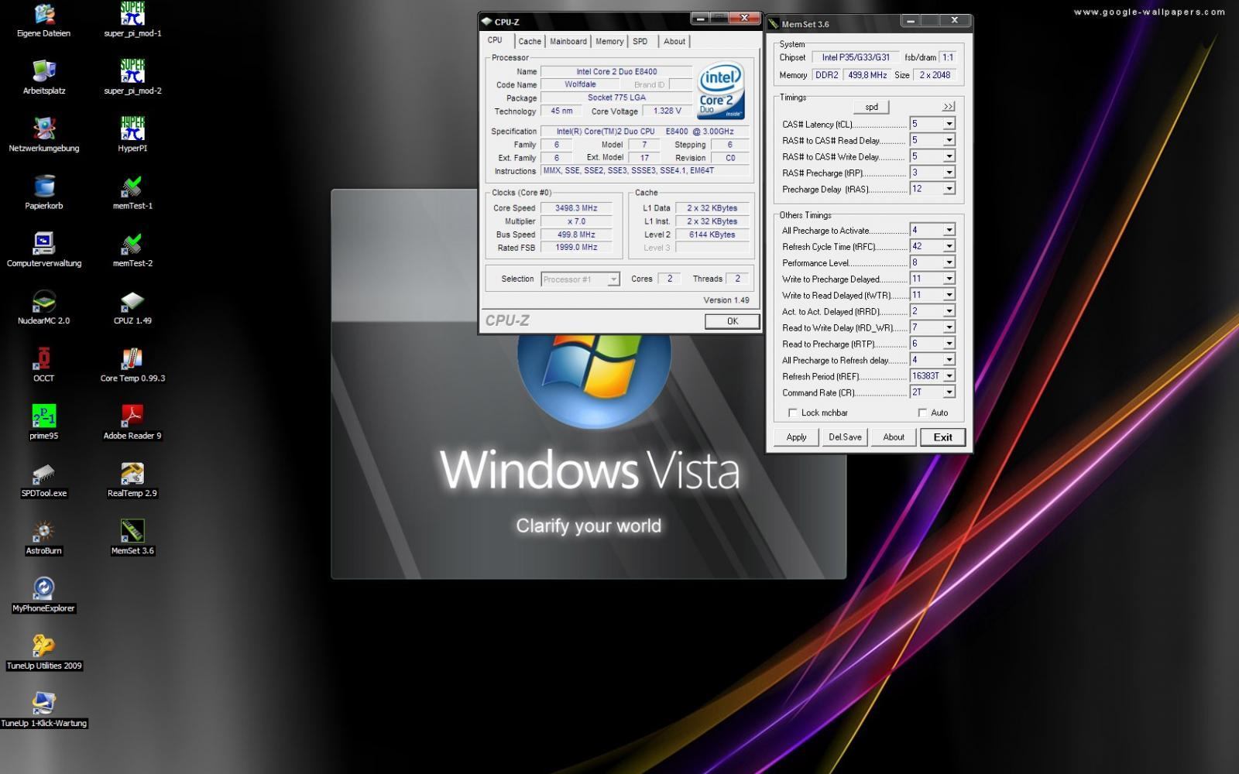Open RAS# to CAS# Read Delay dropdown
This screenshot has width=1239, height=774.
tap(949, 140)
